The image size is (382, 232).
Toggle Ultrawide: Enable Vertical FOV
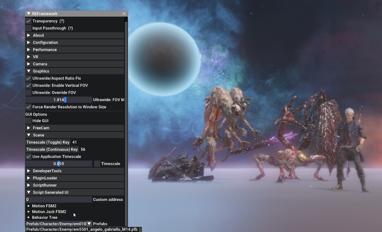pos(28,85)
